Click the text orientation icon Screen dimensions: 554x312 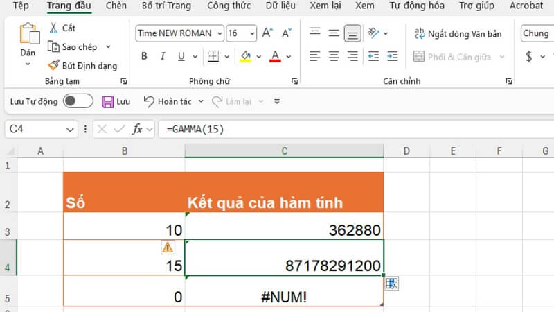click(373, 33)
